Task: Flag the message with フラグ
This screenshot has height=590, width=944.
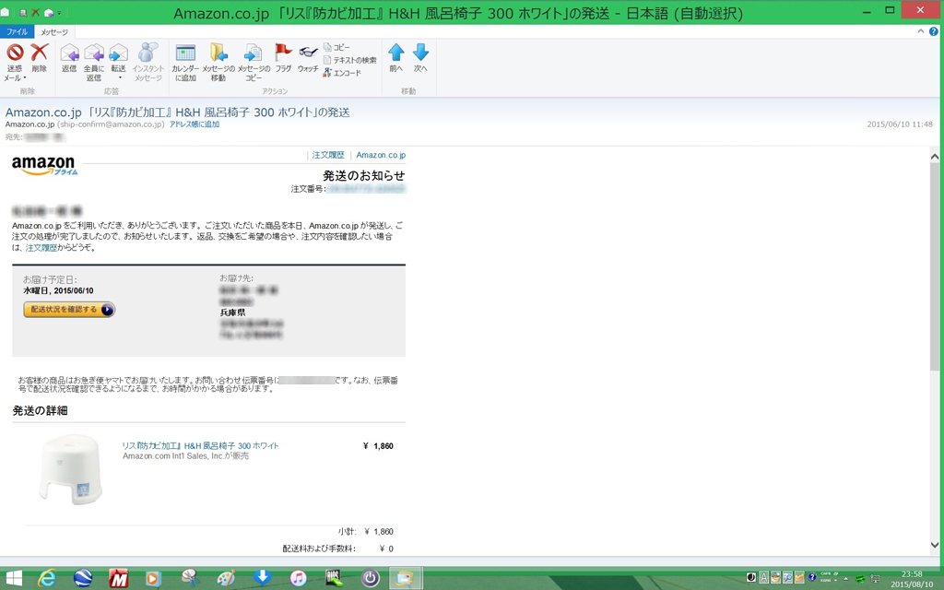Action: click(283, 58)
